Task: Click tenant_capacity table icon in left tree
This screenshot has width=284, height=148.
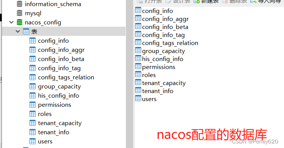Action: coord(33,123)
